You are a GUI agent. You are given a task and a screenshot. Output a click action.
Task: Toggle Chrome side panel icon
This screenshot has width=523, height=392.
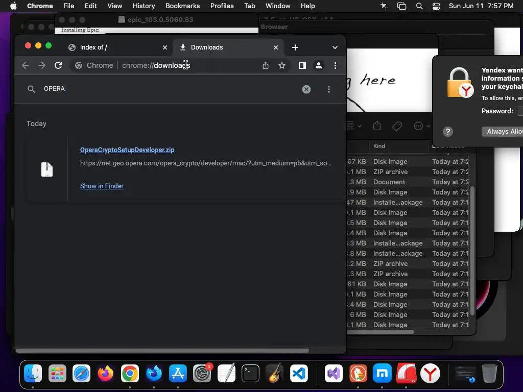tap(302, 65)
